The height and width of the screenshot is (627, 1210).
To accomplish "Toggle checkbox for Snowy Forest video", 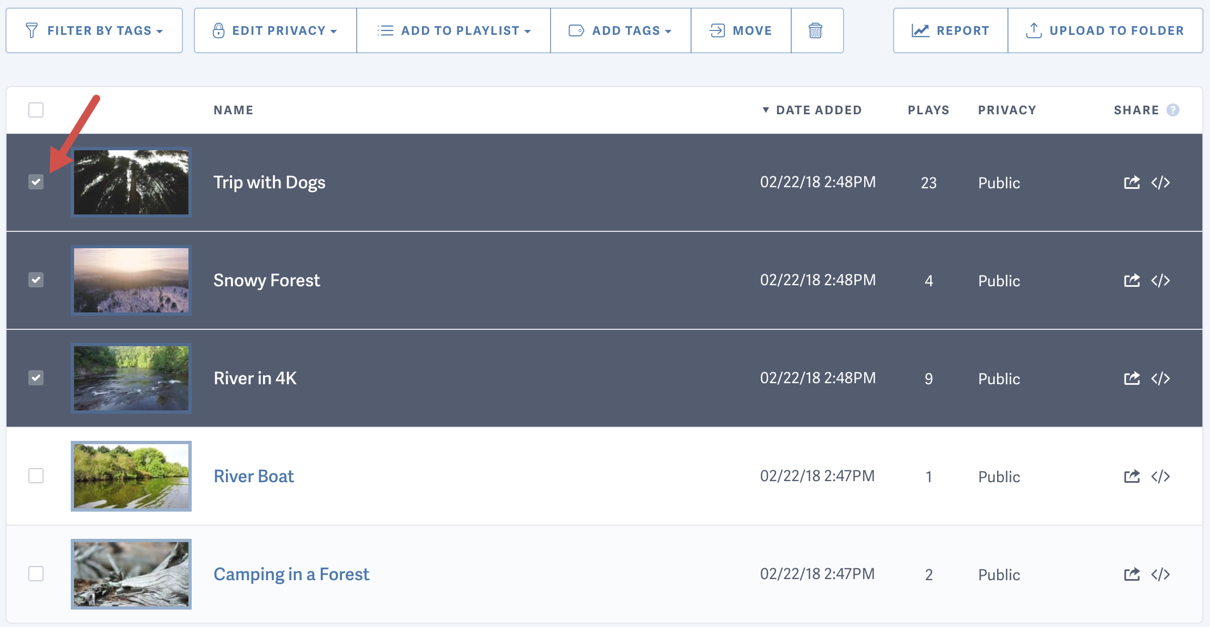I will (36, 280).
